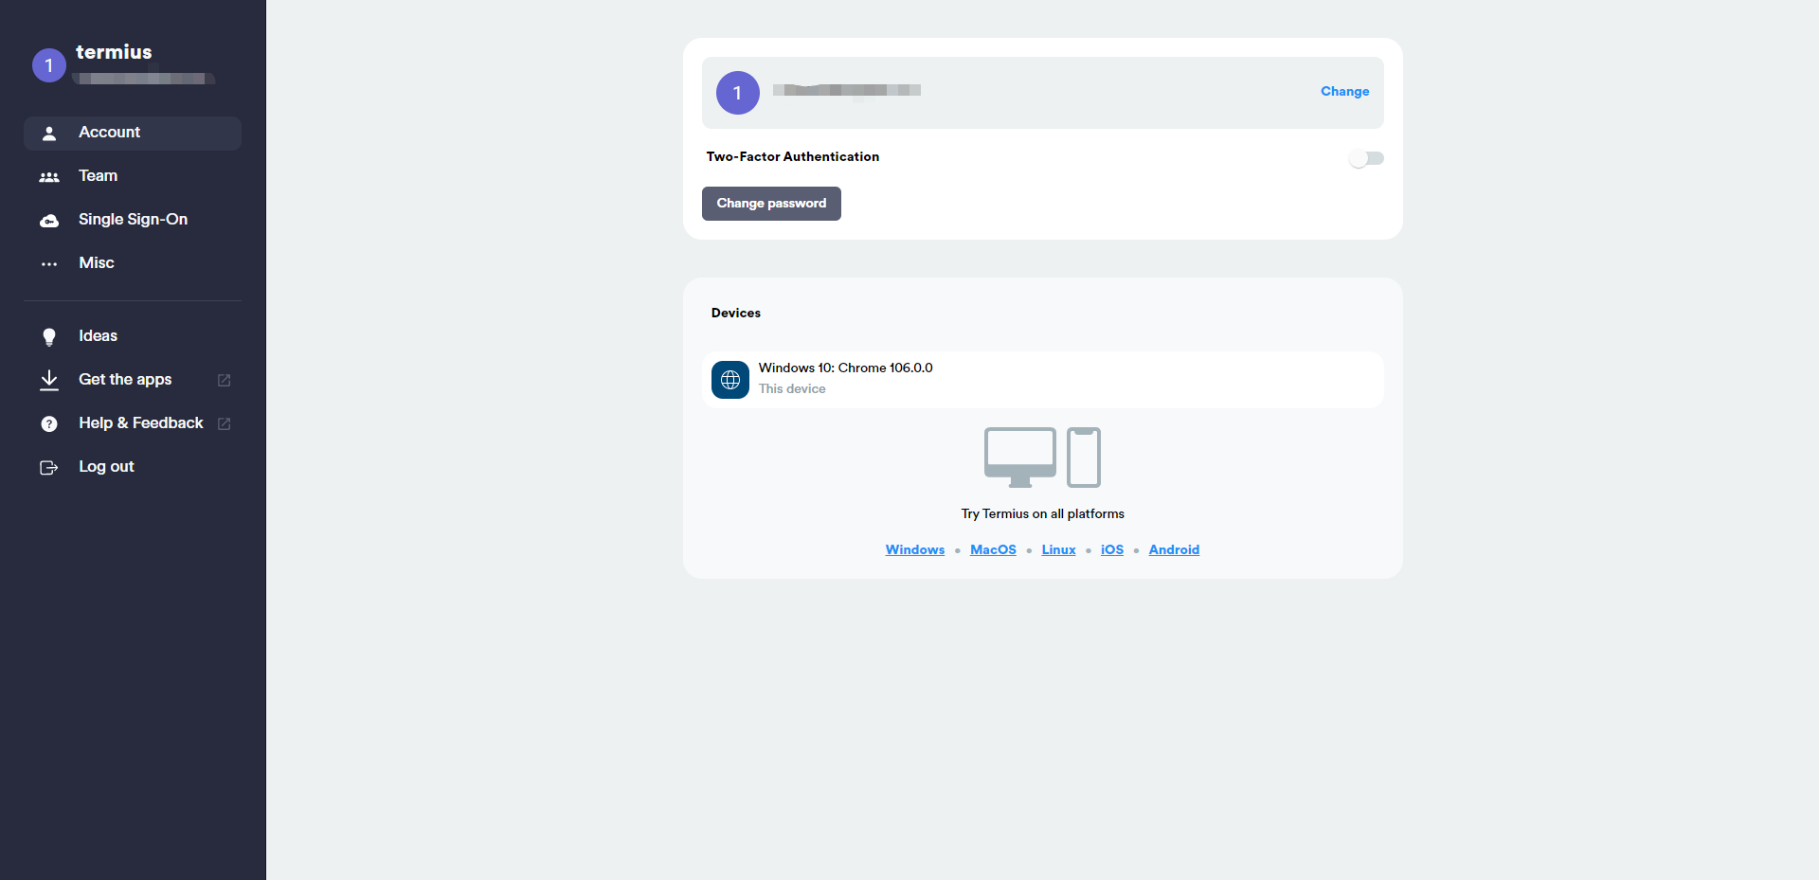This screenshot has width=1819, height=880.
Task: Click the Single Sign-On cloud key icon
Action: [x=49, y=221]
